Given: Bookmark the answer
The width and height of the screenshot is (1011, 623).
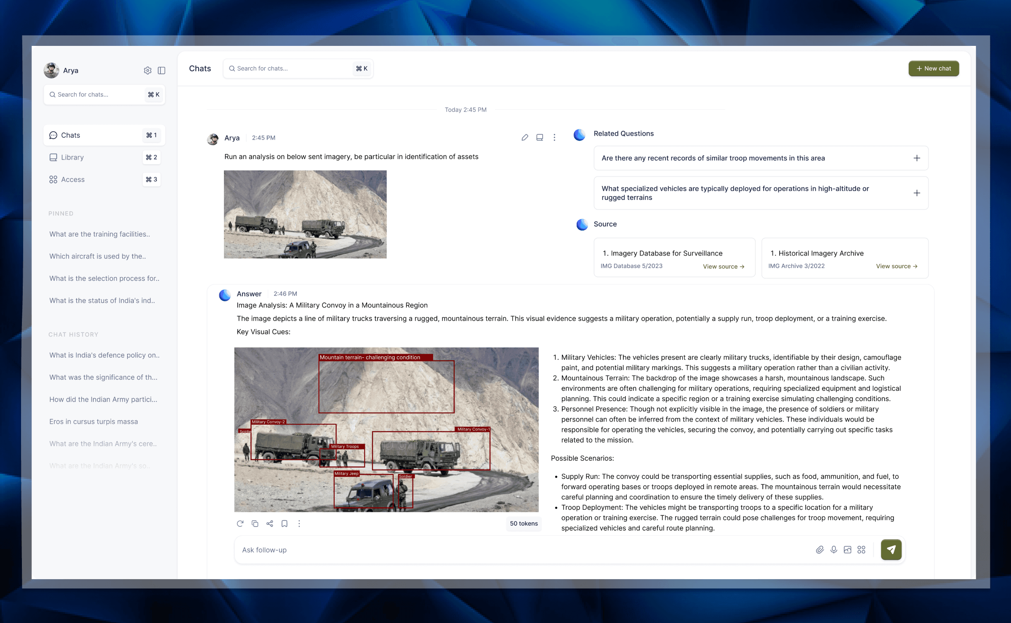Looking at the screenshot, I should click(285, 523).
